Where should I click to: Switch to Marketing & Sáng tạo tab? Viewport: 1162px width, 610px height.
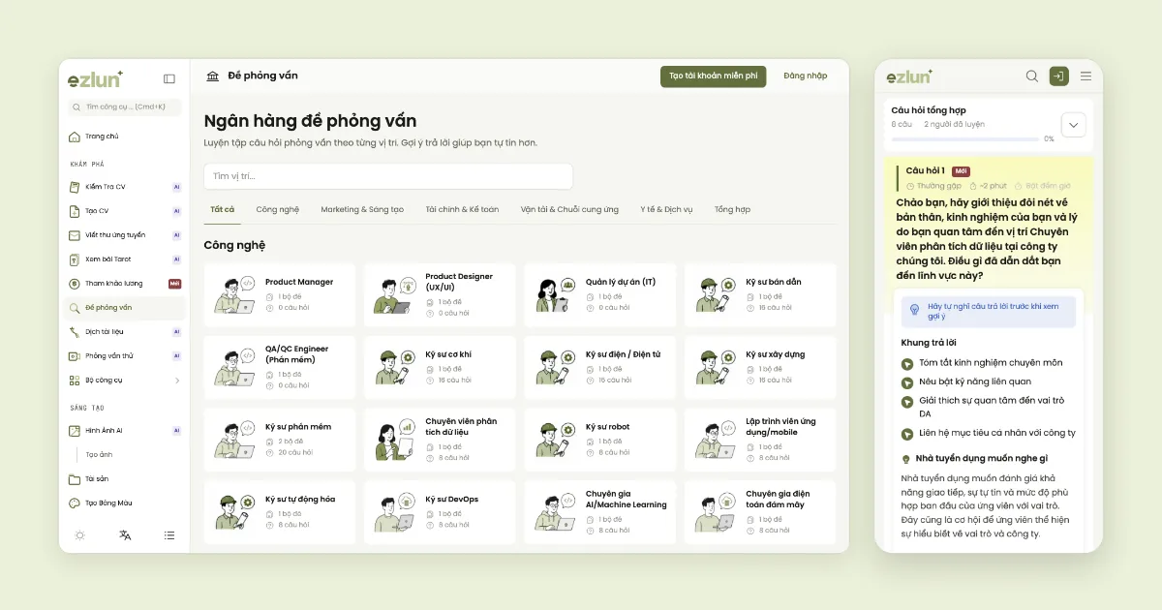pyautogui.click(x=362, y=210)
